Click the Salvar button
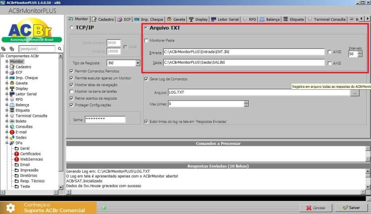This screenshot has height=214, width=371. coord(351,208)
